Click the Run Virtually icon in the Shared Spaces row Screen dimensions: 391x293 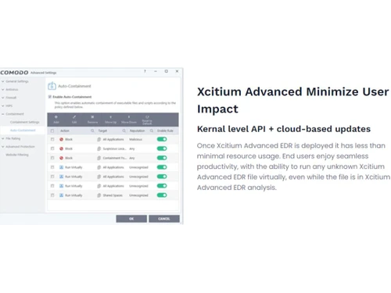61,195
